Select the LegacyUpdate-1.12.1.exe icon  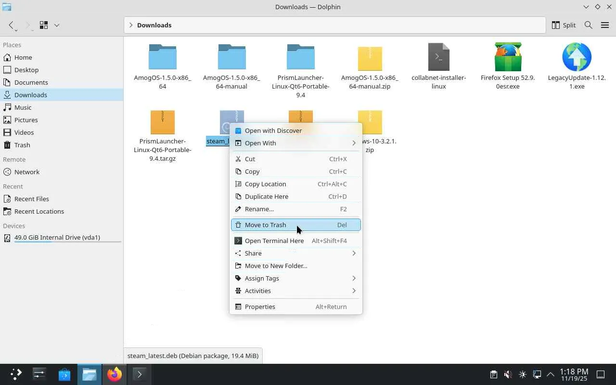tap(577, 57)
